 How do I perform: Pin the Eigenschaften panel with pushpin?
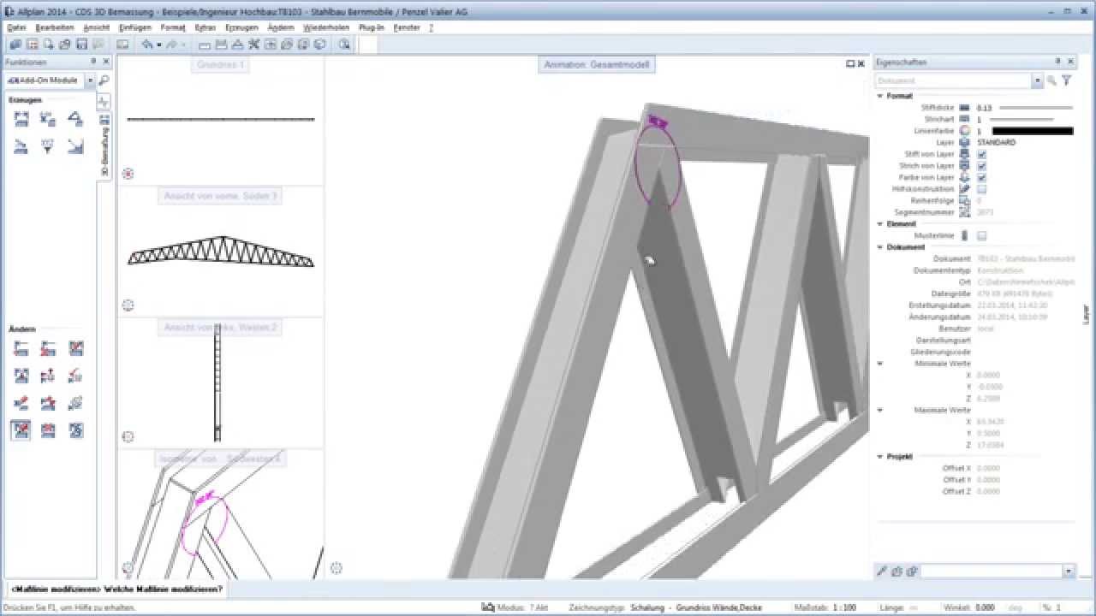1058,62
